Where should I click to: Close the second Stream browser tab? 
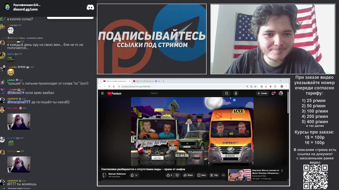pyautogui.click(x=159, y=81)
